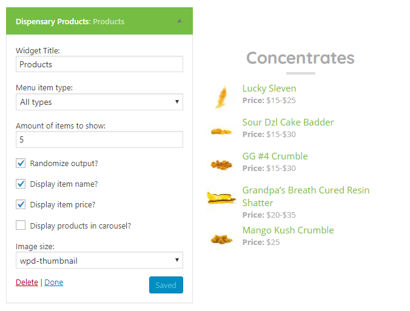Click the Delete widget link

tap(27, 283)
